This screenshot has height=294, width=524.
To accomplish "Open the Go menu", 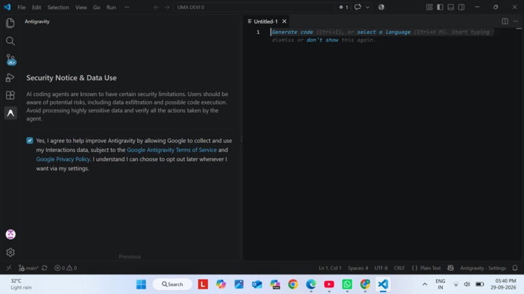I will pos(97,7).
